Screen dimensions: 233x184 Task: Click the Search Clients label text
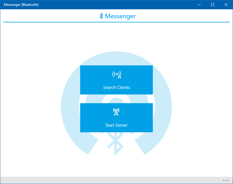(x=116, y=87)
